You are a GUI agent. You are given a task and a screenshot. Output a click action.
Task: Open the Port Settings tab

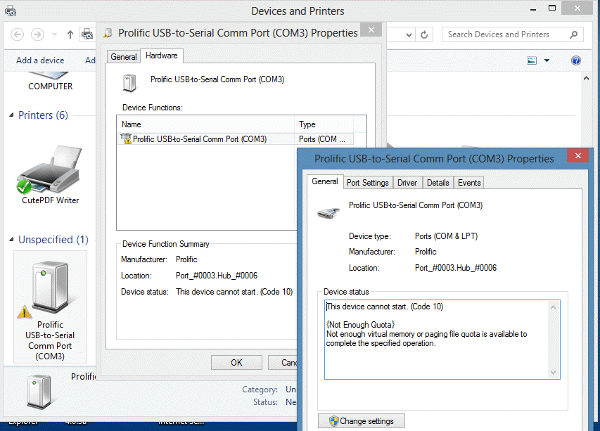coord(368,183)
